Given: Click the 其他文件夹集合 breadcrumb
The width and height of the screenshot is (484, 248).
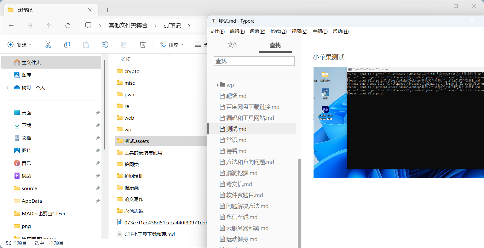Looking at the screenshot, I should point(128,25).
